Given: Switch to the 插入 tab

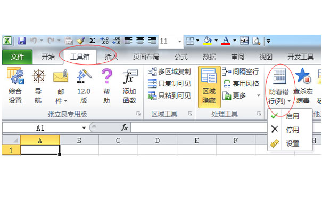Looking at the screenshot, I should (x=111, y=57).
